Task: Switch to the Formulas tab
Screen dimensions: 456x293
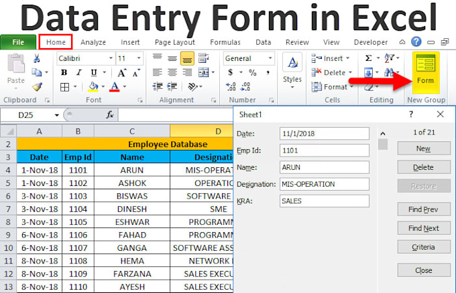Action: point(225,42)
